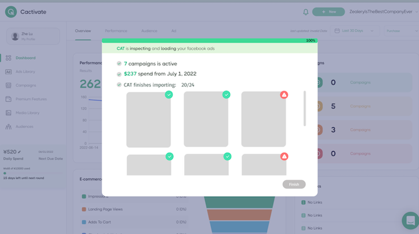Image resolution: width=419 pixels, height=234 pixels.
Task: Click the '20/24' import count
Action: [188, 85]
